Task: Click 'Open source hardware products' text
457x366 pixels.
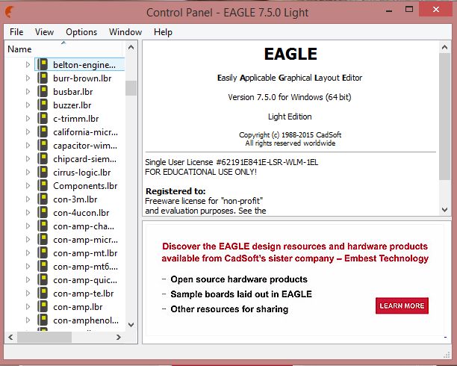Action: pyautogui.click(x=239, y=279)
